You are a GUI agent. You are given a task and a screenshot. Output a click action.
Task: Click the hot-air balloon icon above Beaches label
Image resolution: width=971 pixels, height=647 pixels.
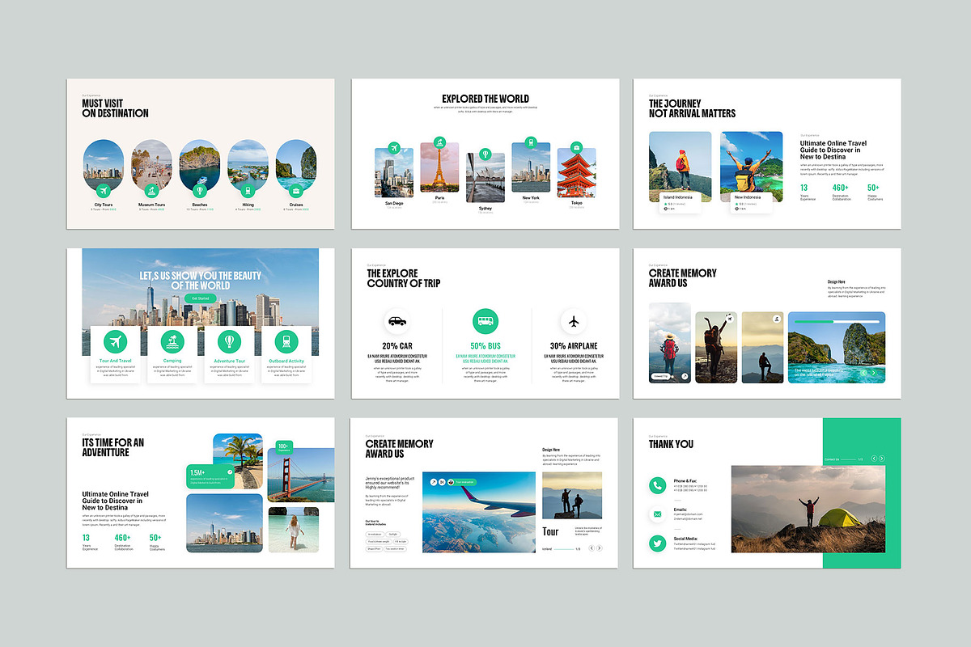[199, 191]
